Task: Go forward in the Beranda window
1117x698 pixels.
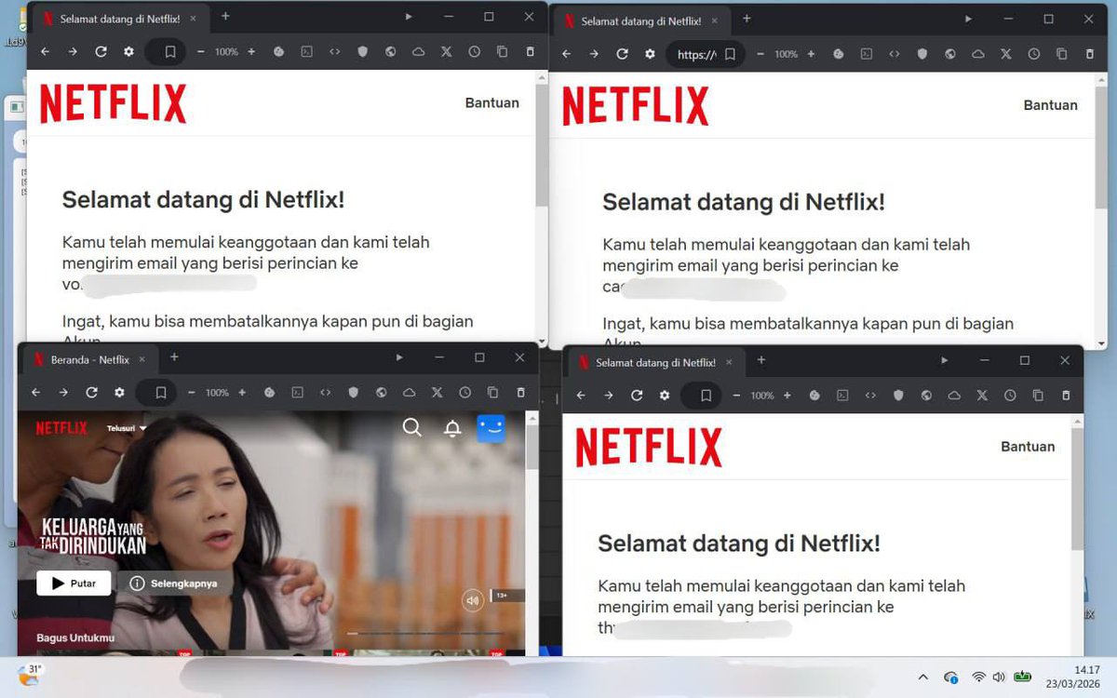Action: [x=63, y=393]
